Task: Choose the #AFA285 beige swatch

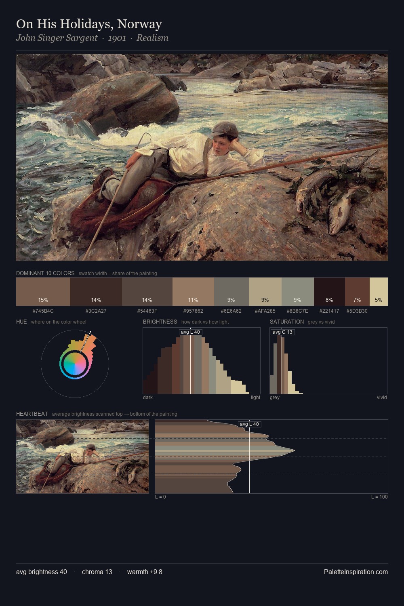Action: coord(265,292)
